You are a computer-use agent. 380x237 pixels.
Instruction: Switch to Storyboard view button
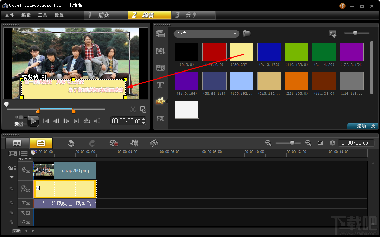point(17,143)
